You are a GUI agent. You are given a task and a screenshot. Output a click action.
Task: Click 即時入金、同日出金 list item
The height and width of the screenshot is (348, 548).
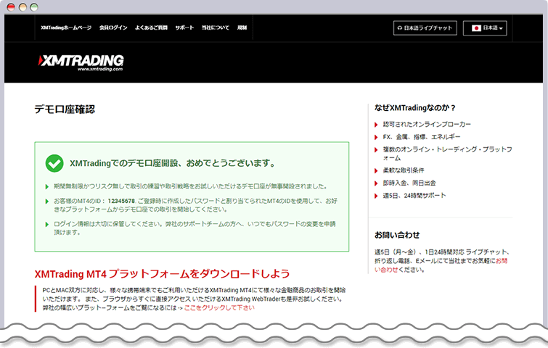tap(409, 183)
